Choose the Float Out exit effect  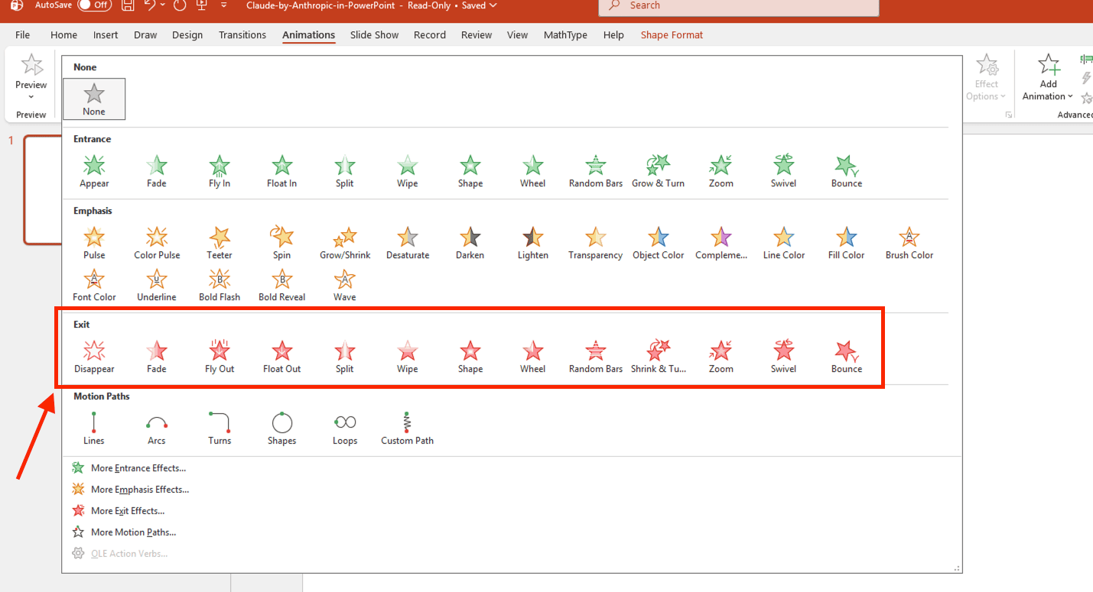(x=281, y=357)
